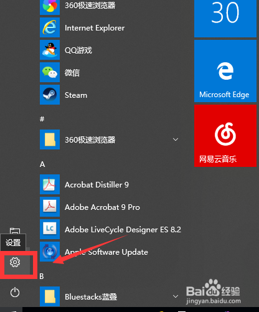Jump to the # letter section header
Image resolution: width=259 pixels, height=312 pixels.
42,119
